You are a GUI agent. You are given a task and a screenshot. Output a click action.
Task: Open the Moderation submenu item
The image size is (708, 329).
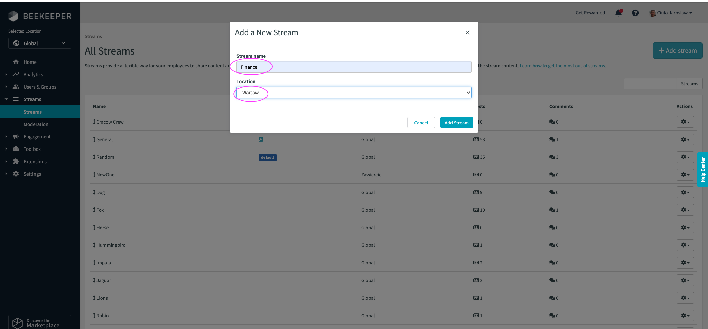pyautogui.click(x=36, y=124)
